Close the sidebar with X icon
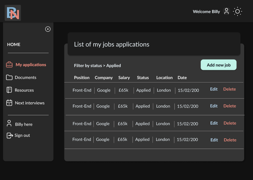This screenshot has height=180, width=253. (48, 29)
